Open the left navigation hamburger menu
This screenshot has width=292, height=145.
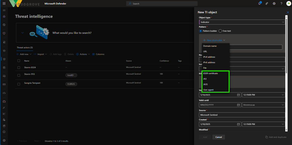click(4, 10)
